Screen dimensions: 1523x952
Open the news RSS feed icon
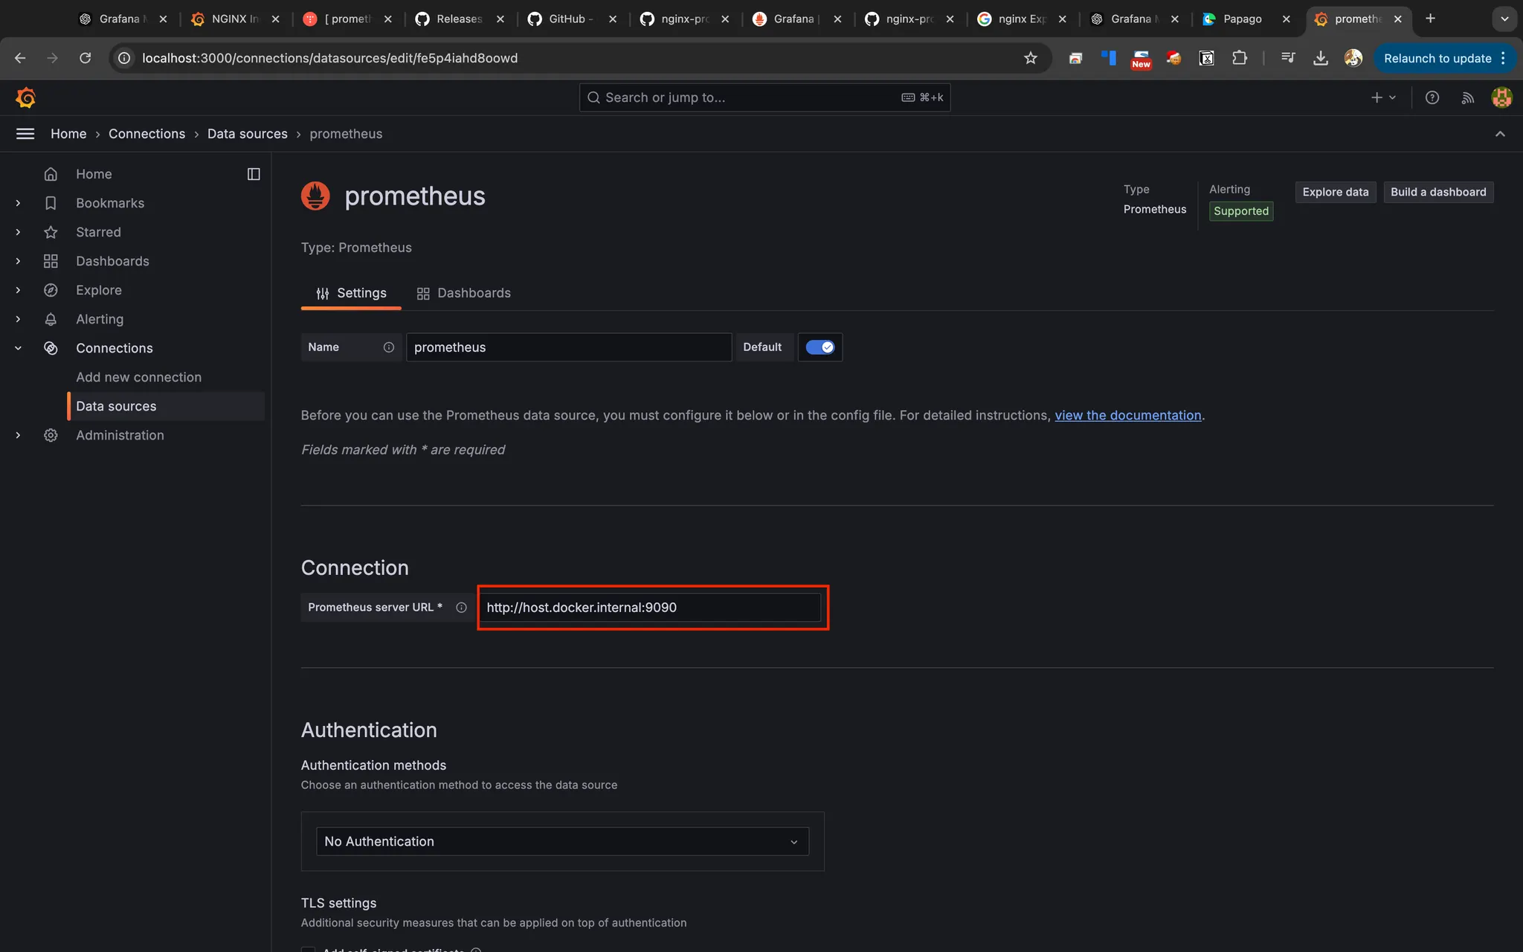[x=1467, y=97]
